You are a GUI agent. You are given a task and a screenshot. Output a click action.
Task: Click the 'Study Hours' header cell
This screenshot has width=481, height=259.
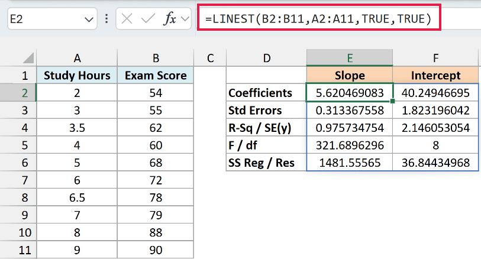[77, 76]
